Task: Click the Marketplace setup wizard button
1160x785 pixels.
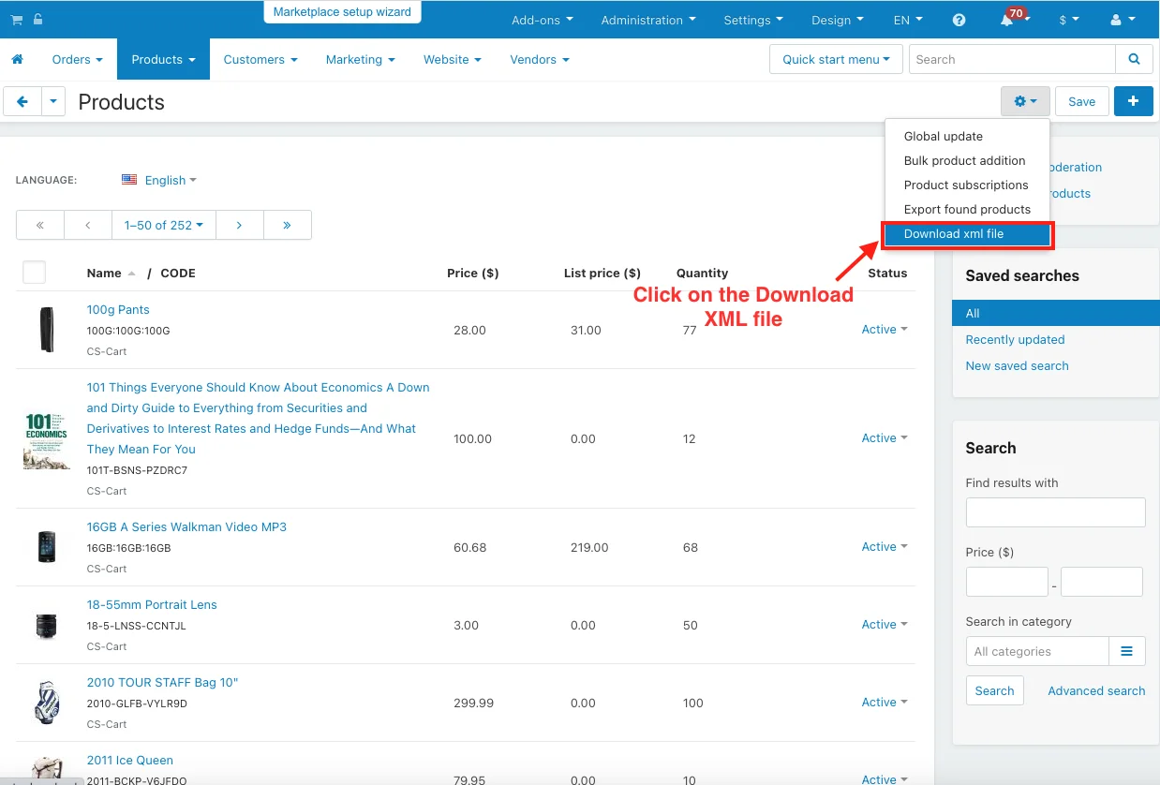Action: [x=342, y=12]
